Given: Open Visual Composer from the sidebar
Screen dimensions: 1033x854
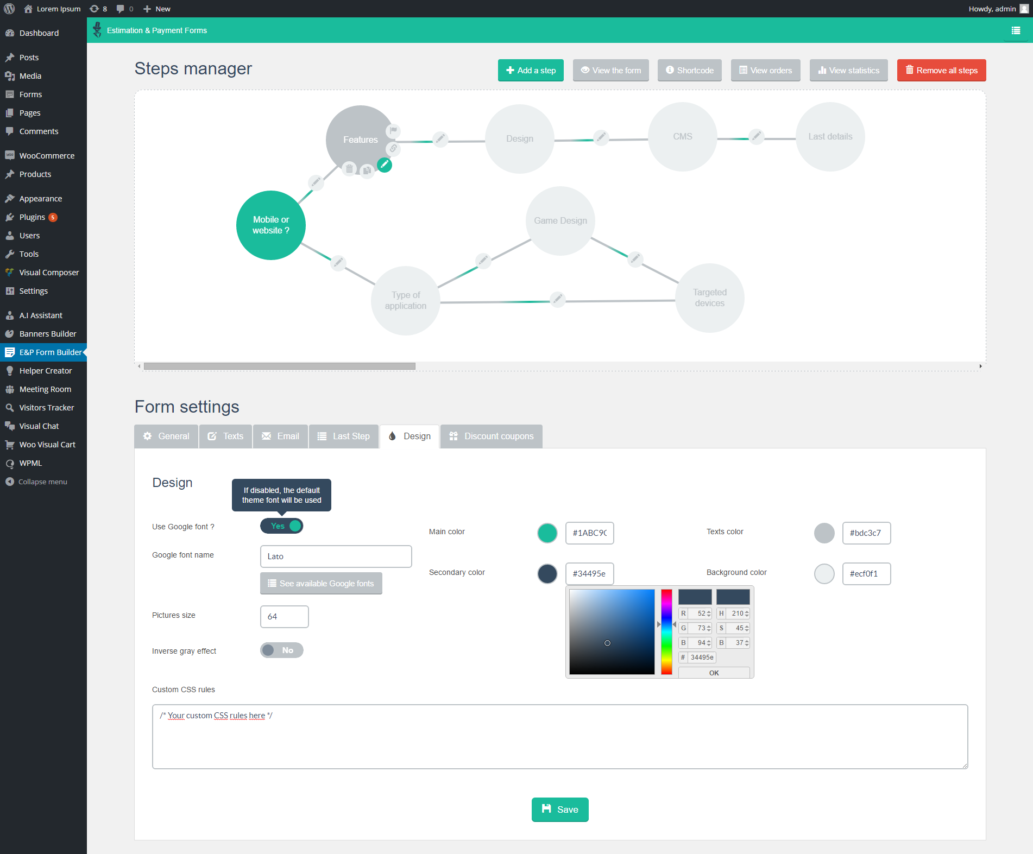Looking at the screenshot, I should coord(49,272).
